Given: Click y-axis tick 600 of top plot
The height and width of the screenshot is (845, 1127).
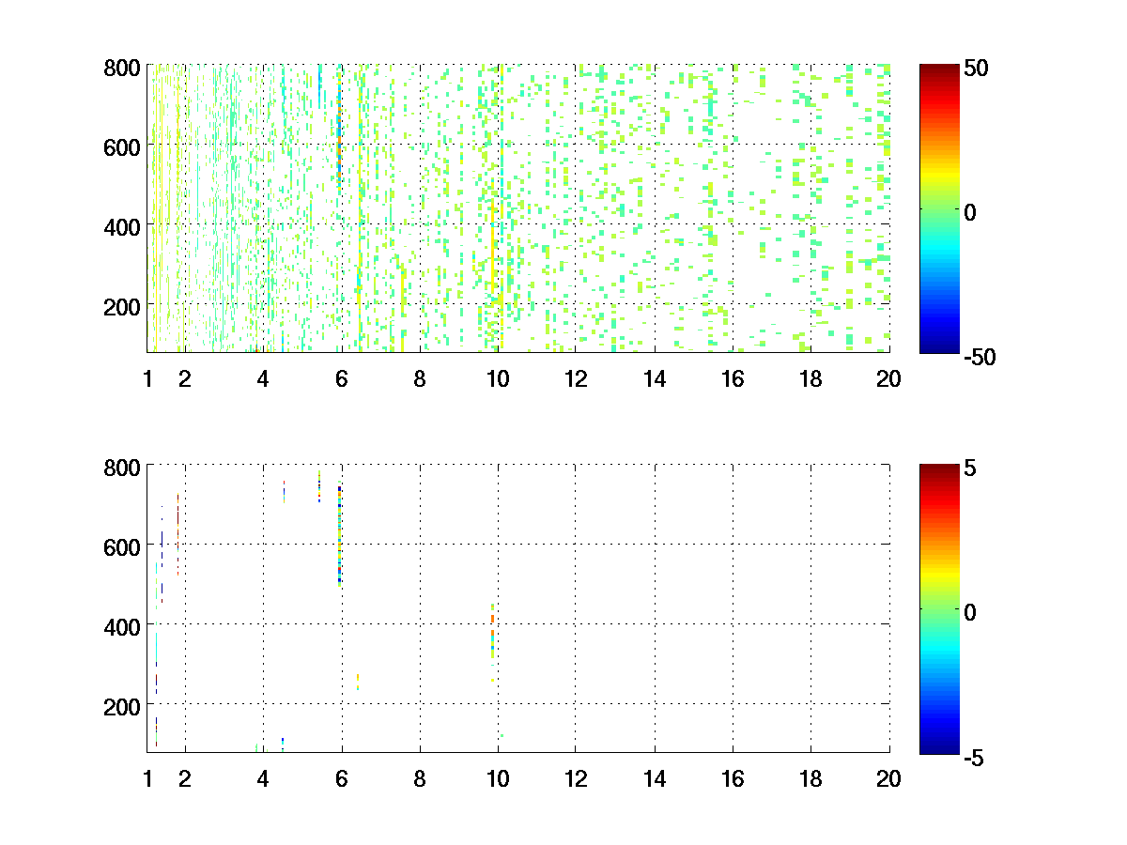Looking at the screenshot, I should tap(123, 146).
